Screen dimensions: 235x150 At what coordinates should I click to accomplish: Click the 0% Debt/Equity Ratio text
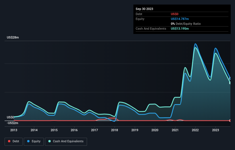pos(186,24)
